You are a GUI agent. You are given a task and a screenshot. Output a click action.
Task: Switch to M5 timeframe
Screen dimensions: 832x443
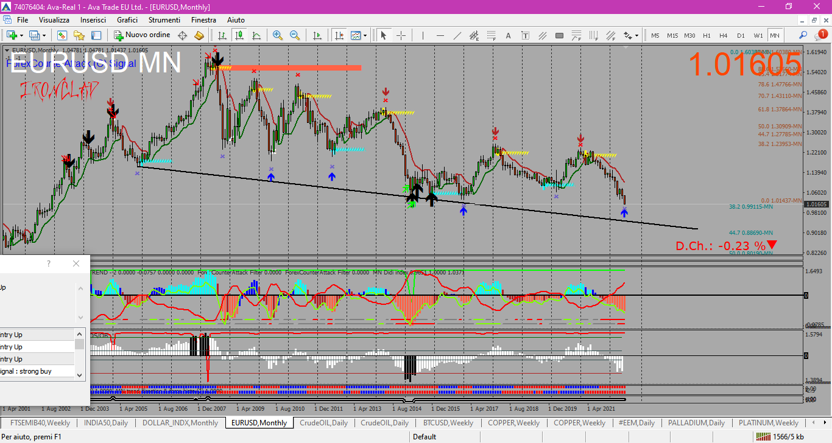(655, 35)
